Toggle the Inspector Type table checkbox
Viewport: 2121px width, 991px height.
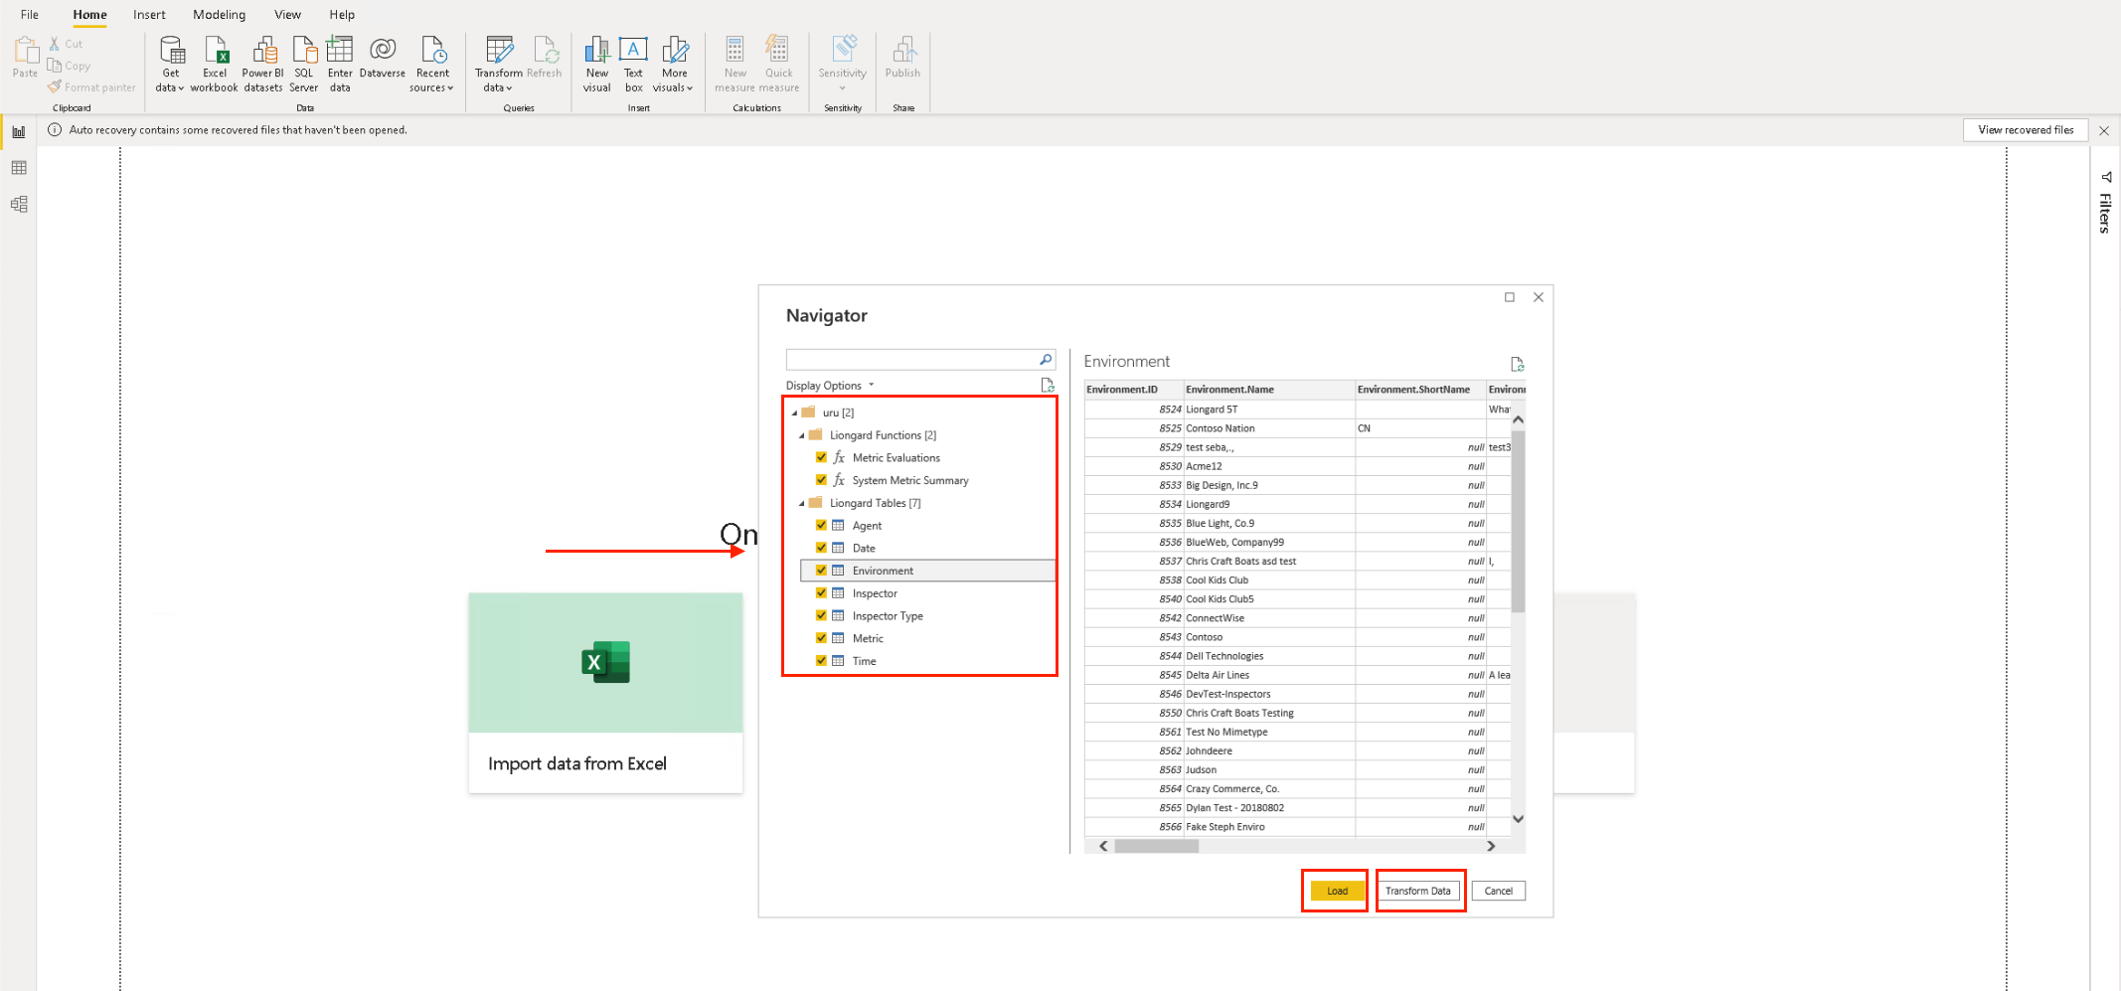point(821,615)
